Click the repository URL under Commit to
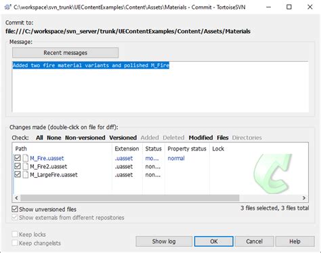321x253 pixels. click(x=128, y=31)
